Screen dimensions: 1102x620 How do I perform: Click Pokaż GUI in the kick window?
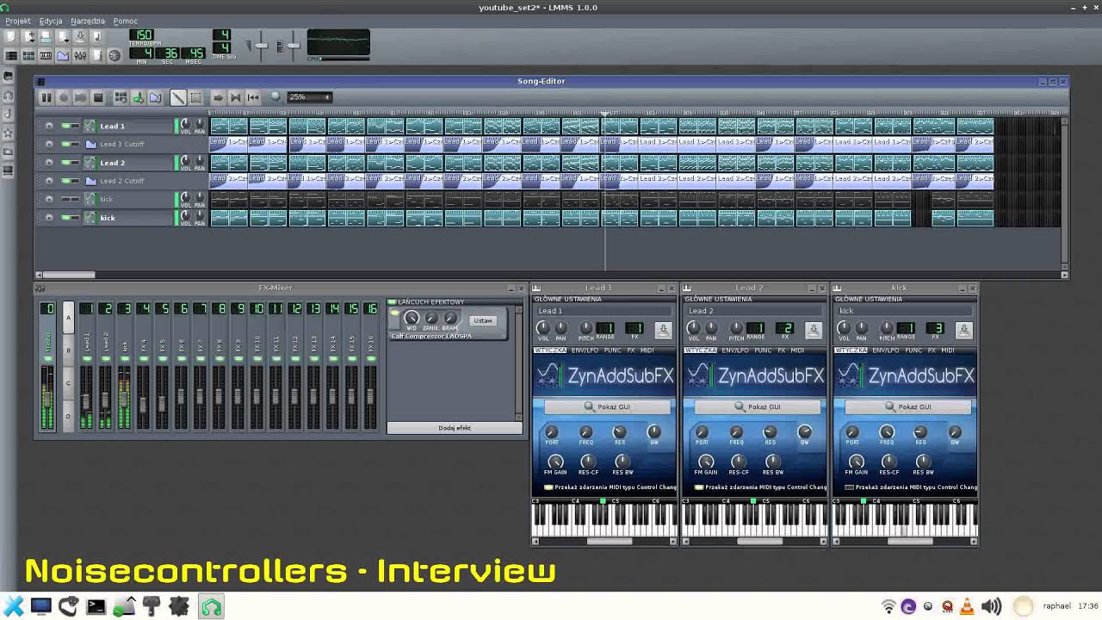pos(908,407)
